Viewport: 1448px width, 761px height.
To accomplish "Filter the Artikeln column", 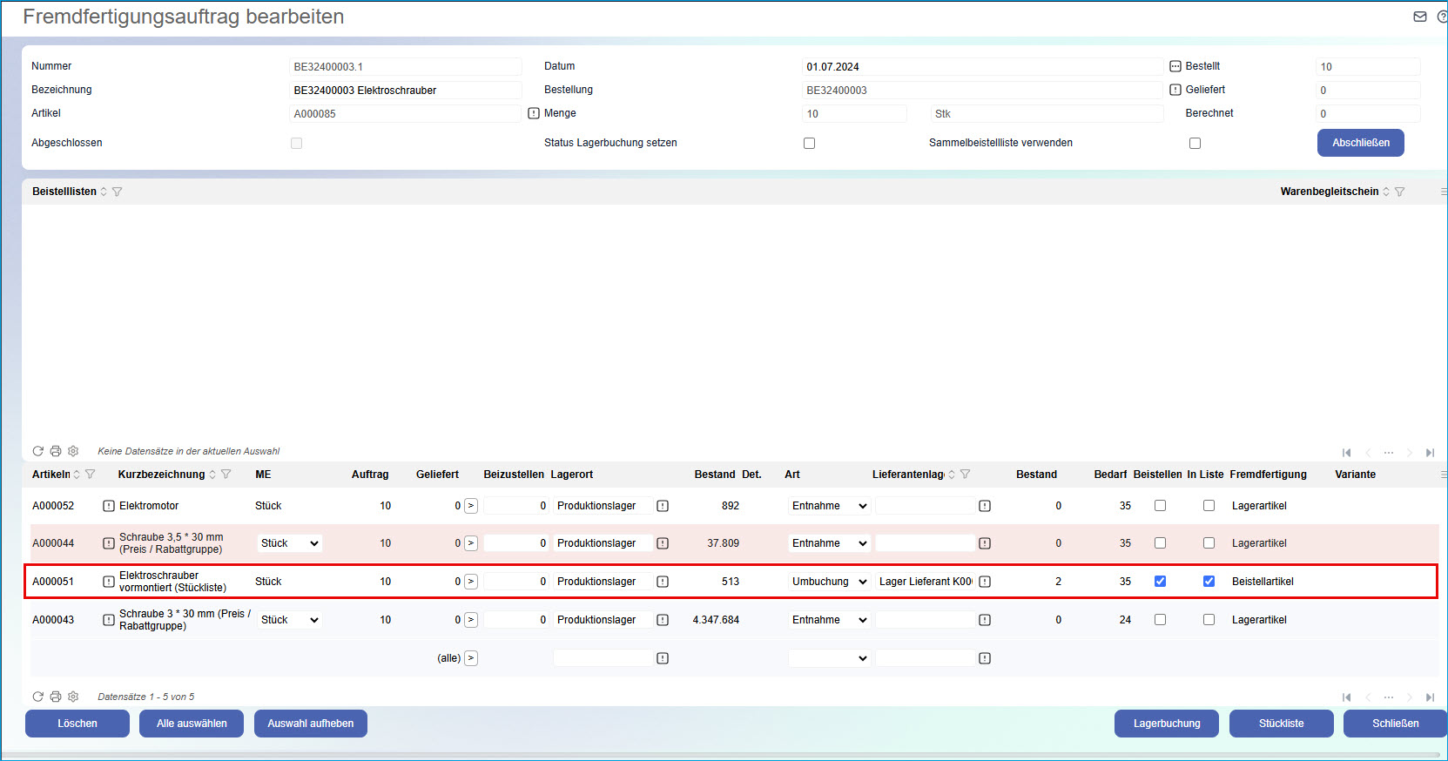I will tap(90, 475).
